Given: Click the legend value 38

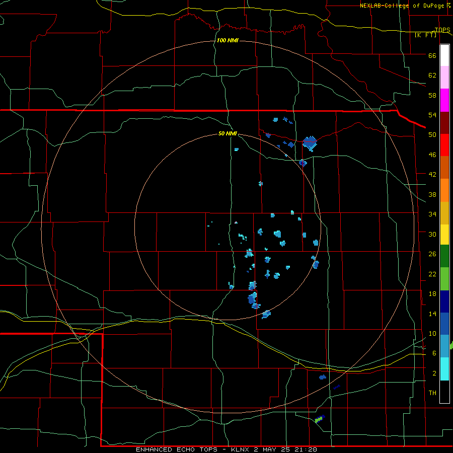Looking at the screenshot, I should pyautogui.click(x=432, y=194).
